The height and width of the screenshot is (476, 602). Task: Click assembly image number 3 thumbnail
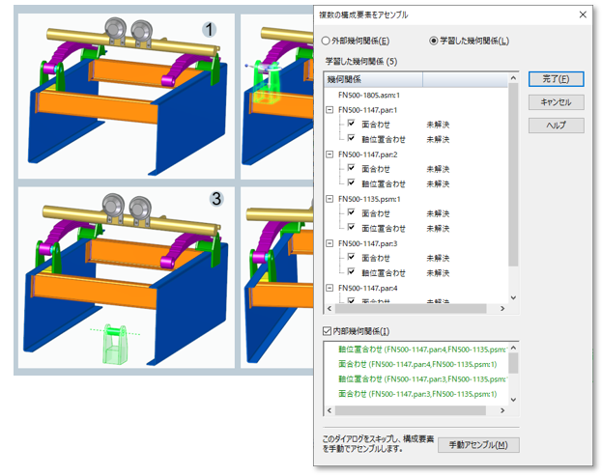pos(127,278)
